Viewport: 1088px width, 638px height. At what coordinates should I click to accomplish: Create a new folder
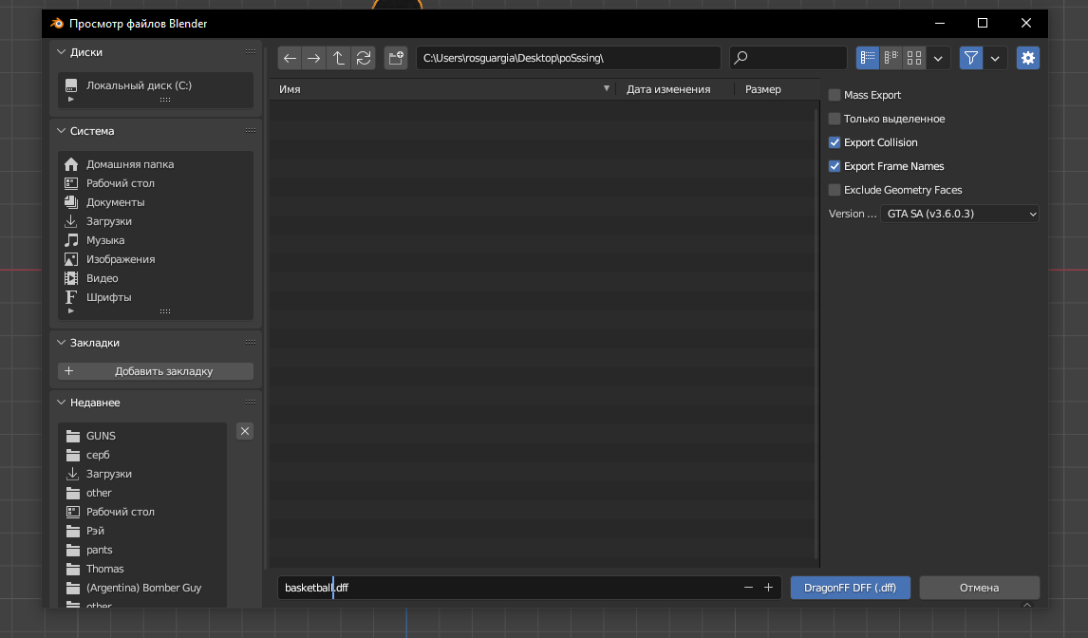tap(396, 58)
